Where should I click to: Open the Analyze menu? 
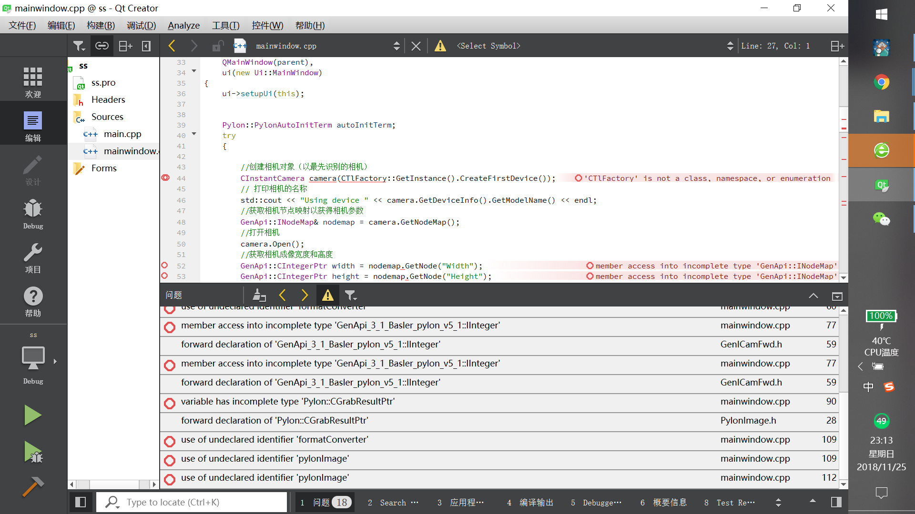pos(183,25)
